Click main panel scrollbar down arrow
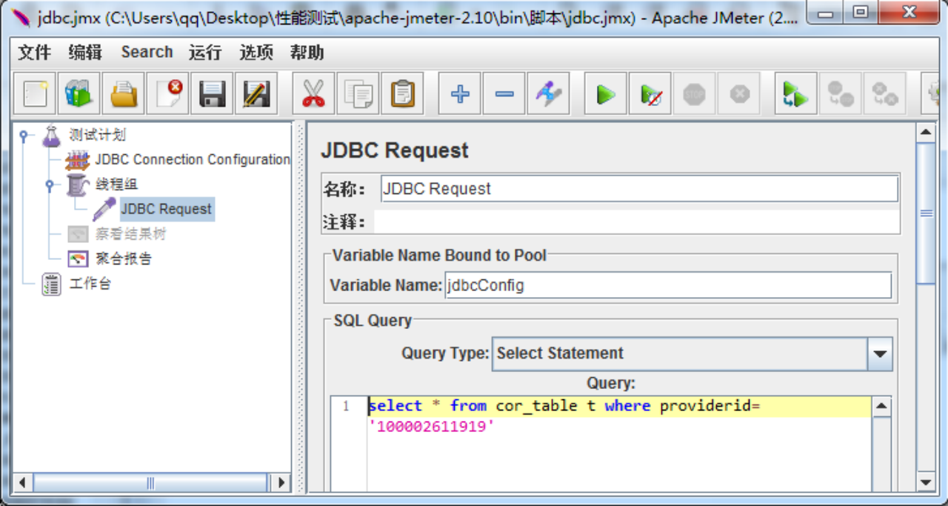 point(926,482)
